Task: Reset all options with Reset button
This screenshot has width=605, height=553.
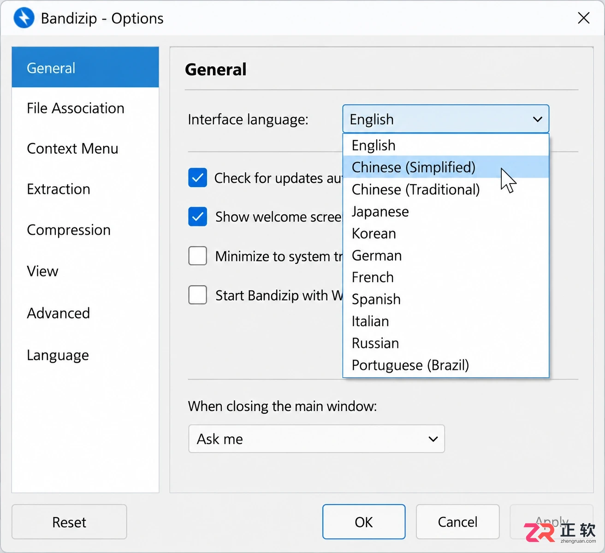Action: click(69, 522)
